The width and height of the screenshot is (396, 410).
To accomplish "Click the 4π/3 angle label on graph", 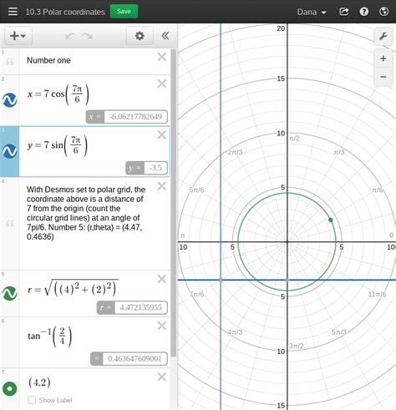I will [x=235, y=332].
